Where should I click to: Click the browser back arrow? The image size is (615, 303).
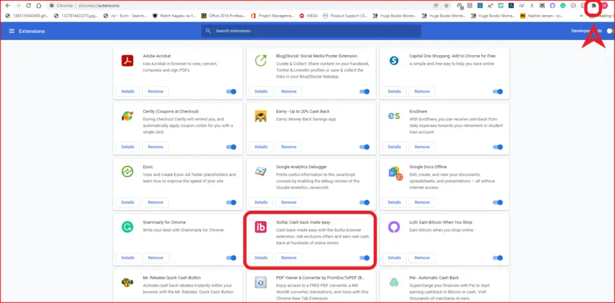click(7, 6)
